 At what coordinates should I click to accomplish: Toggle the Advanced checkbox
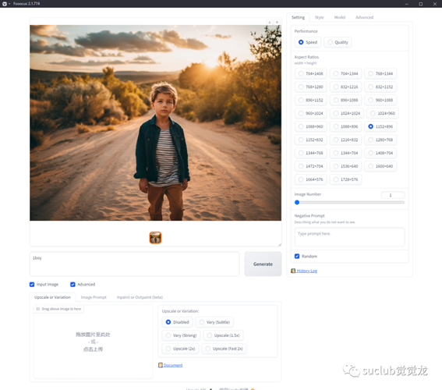click(x=72, y=284)
